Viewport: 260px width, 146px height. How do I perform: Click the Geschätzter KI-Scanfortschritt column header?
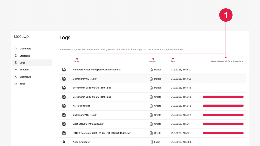[x=227, y=61]
